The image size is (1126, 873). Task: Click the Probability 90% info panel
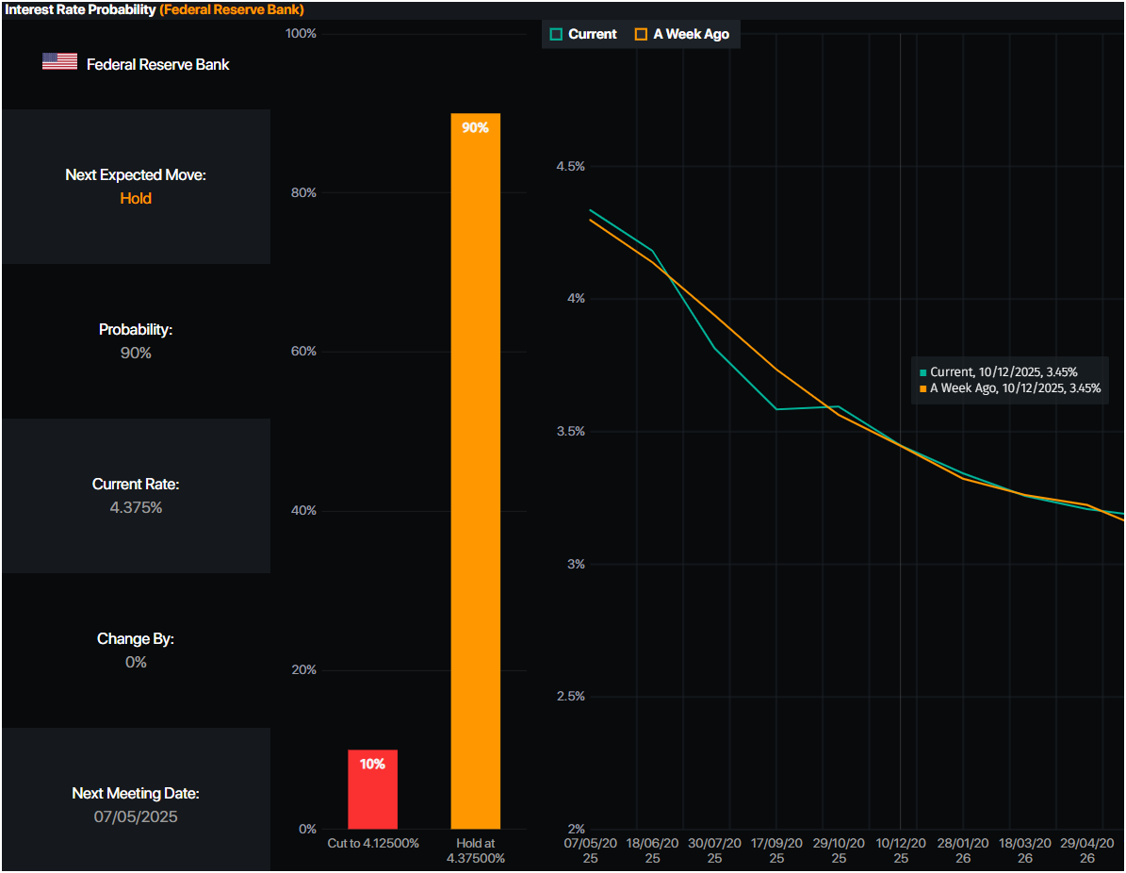[136, 341]
